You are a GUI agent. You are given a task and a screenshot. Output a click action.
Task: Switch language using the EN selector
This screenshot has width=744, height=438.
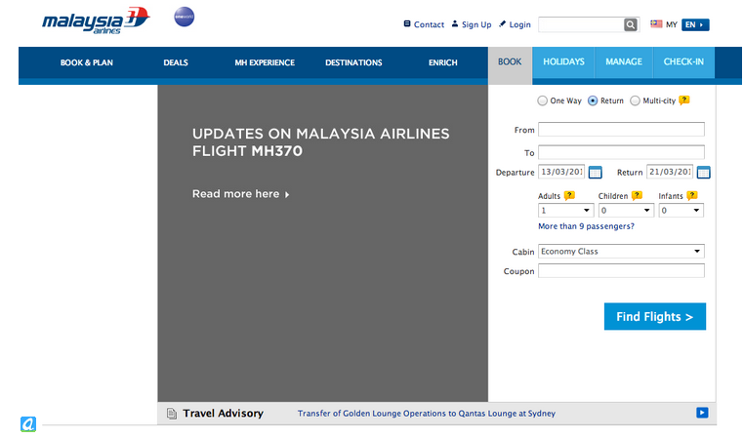coord(695,24)
